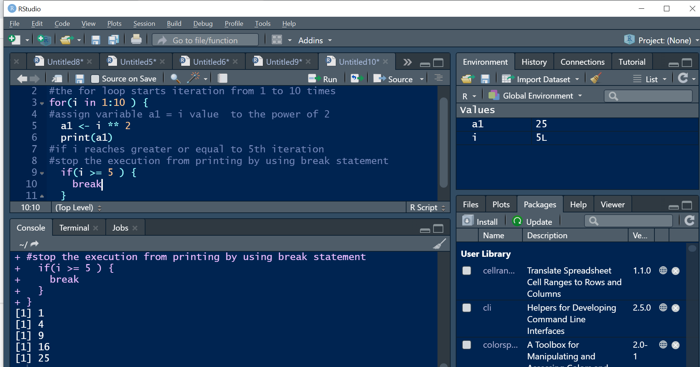Click the Compile Report notebook icon
Image resolution: width=700 pixels, height=367 pixels.
pos(222,78)
